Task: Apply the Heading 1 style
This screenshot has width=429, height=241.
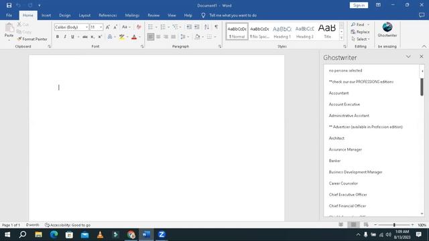Action: 282,31
